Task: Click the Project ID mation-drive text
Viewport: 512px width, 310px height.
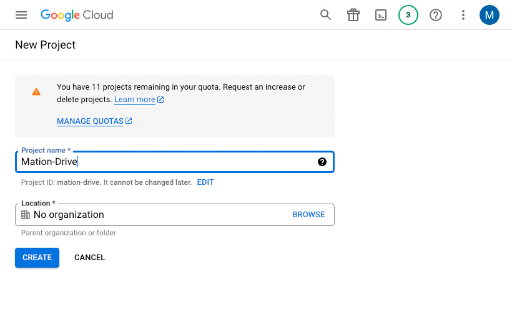Action: 106,182
